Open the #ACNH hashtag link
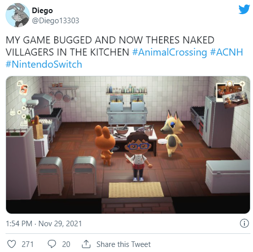253x252 pixels. pyautogui.click(x=226, y=52)
